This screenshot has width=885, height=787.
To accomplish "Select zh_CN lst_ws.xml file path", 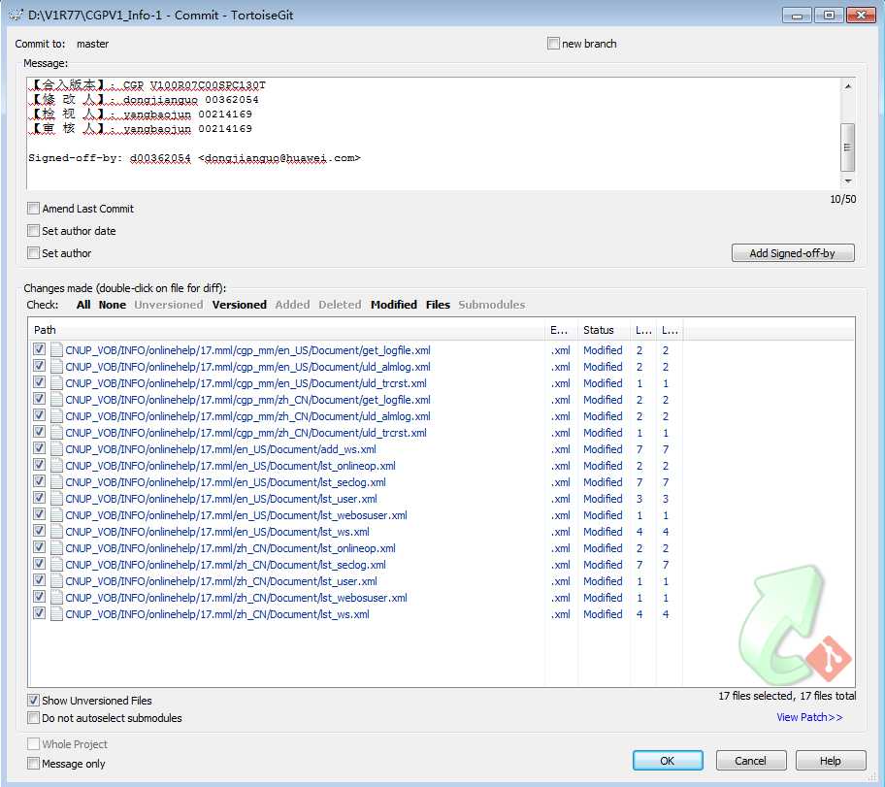I will click(x=217, y=614).
